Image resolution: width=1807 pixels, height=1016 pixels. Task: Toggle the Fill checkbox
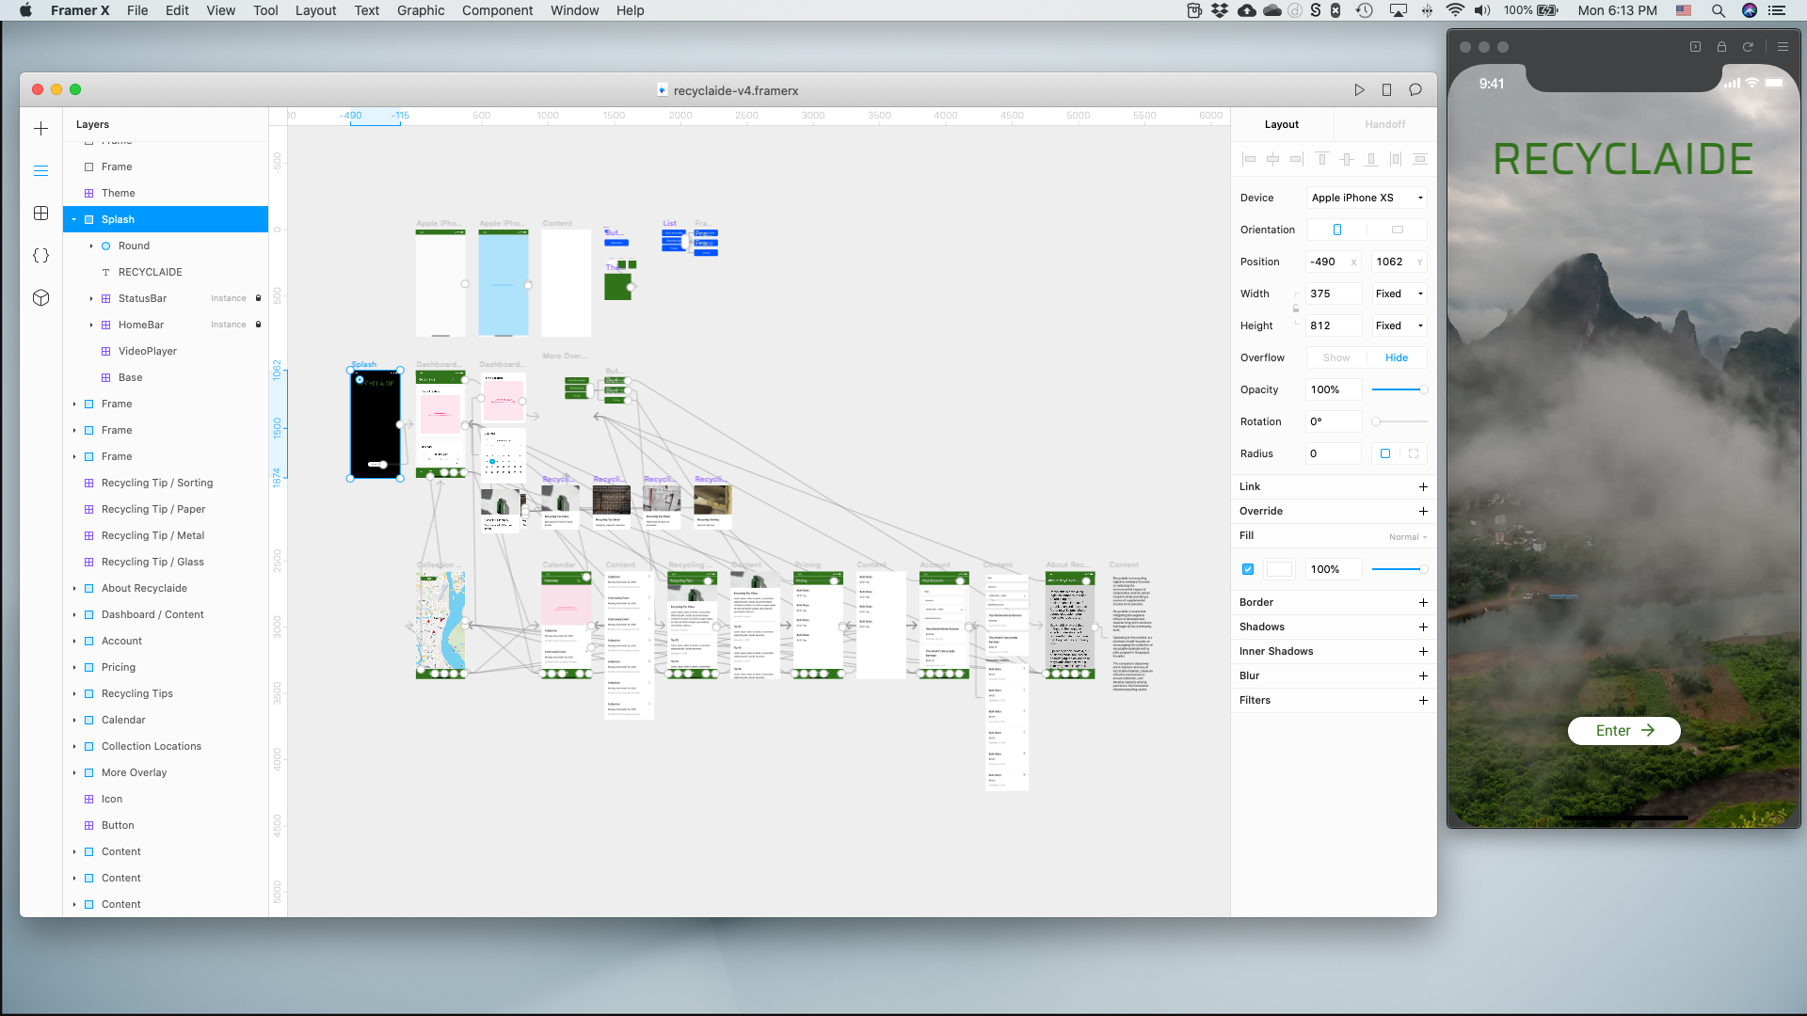[x=1248, y=569]
